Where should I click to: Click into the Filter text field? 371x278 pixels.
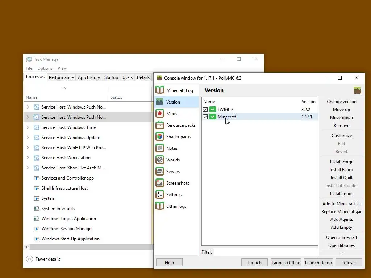266,252
